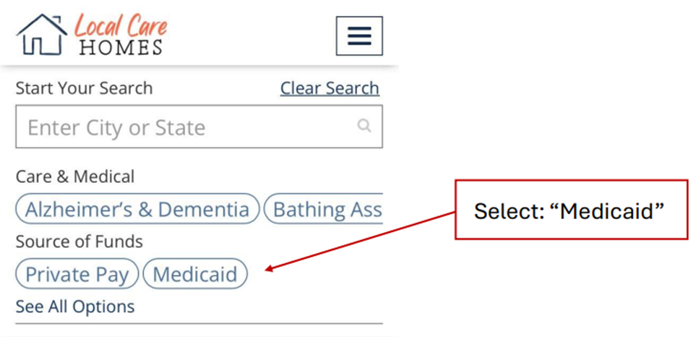Toggle the partially visible Bathing filter chip
The image size is (696, 337).
[x=325, y=210]
